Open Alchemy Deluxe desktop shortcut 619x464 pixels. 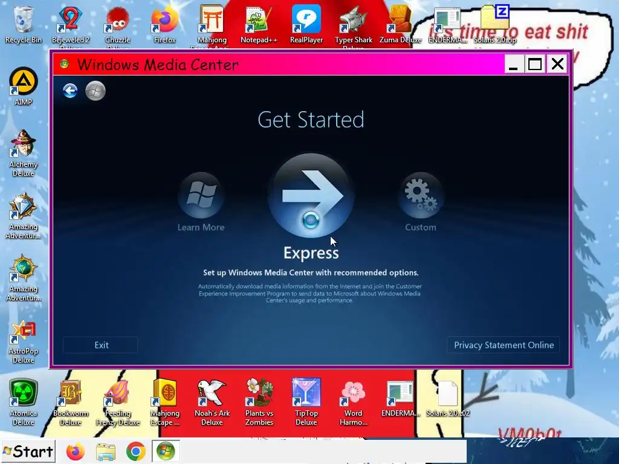pyautogui.click(x=24, y=153)
